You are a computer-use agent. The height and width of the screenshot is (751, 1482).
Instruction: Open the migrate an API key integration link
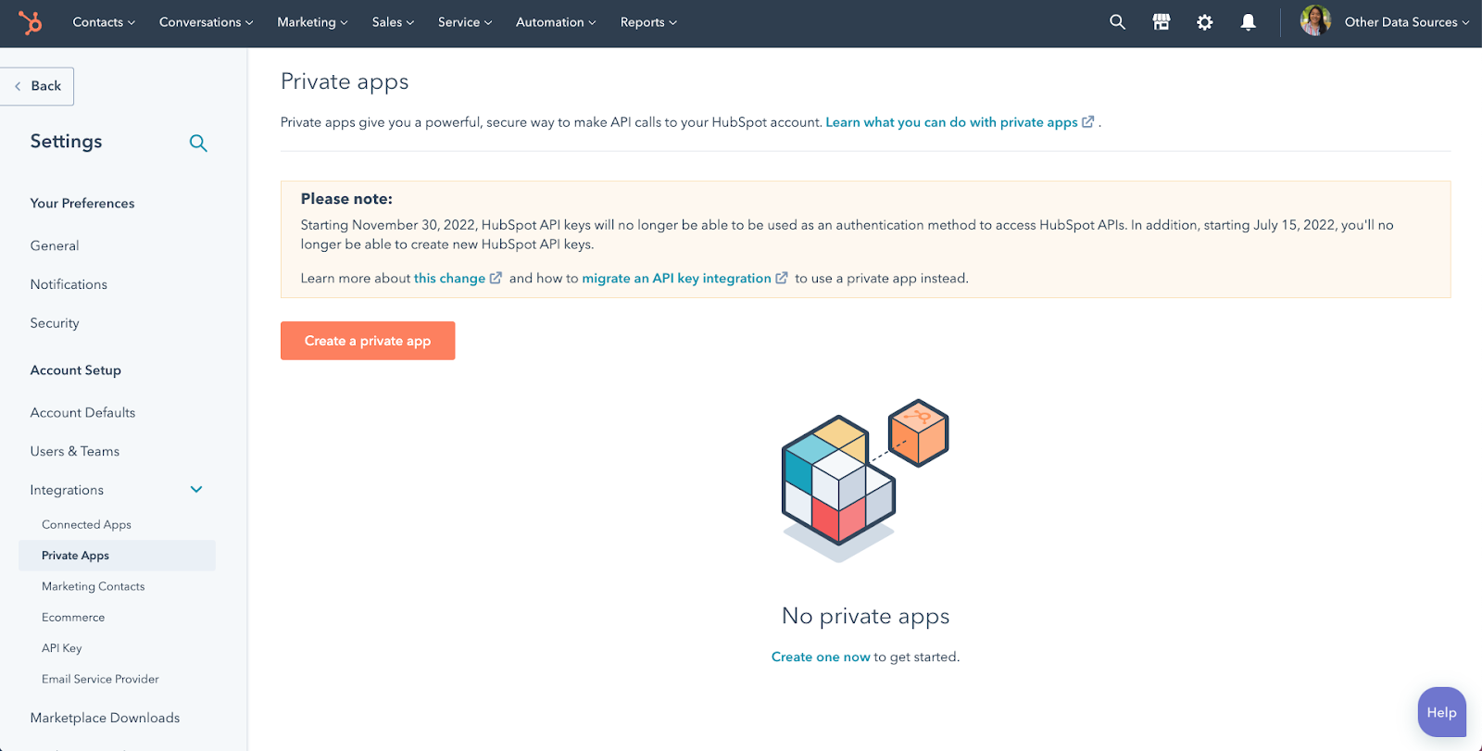(x=676, y=279)
